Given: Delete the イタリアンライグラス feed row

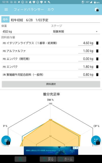Looking at the screenshot, I should tap(97, 43).
